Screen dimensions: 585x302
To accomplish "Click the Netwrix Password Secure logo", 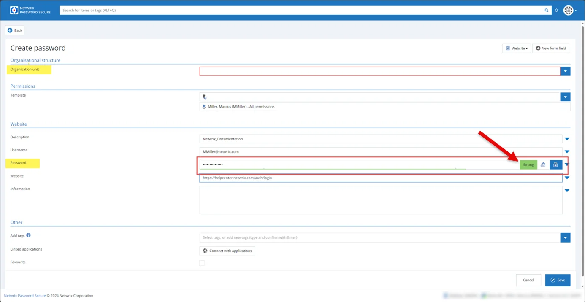I will [30, 10].
